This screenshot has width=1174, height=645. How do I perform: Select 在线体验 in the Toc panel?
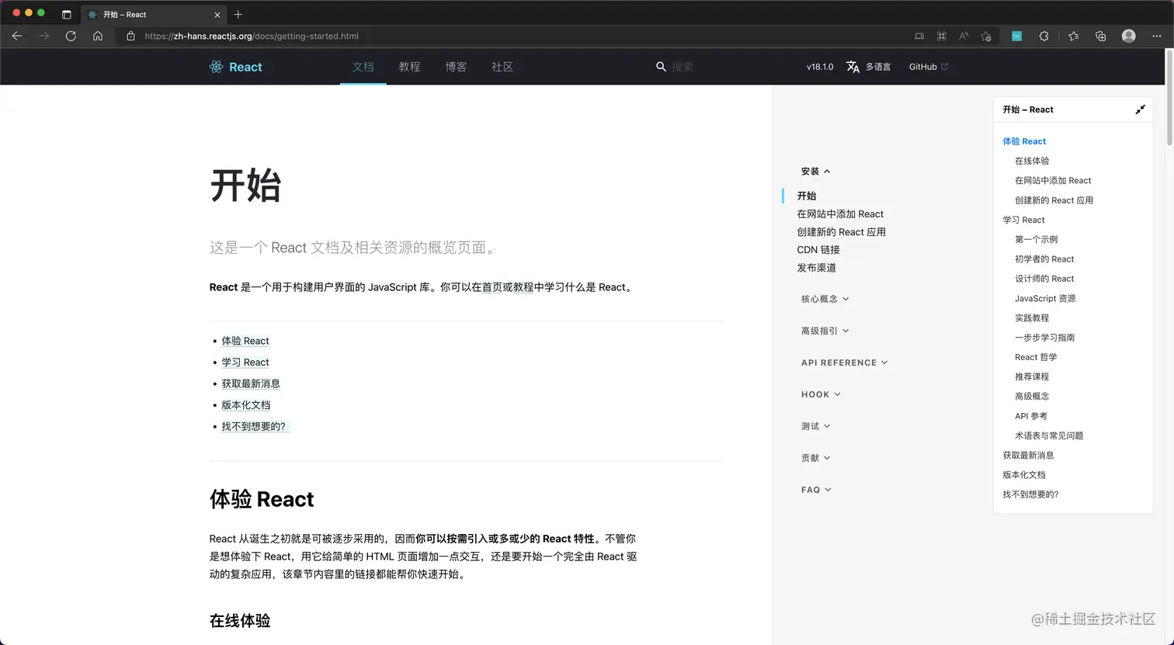point(1032,161)
